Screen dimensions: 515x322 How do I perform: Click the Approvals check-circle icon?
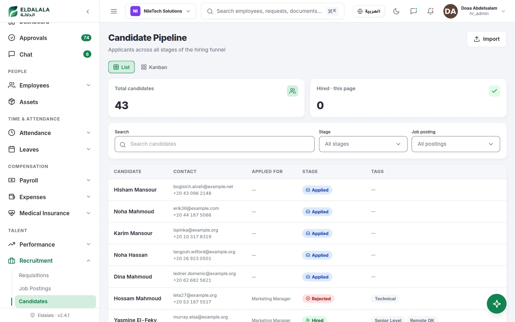point(12,38)
